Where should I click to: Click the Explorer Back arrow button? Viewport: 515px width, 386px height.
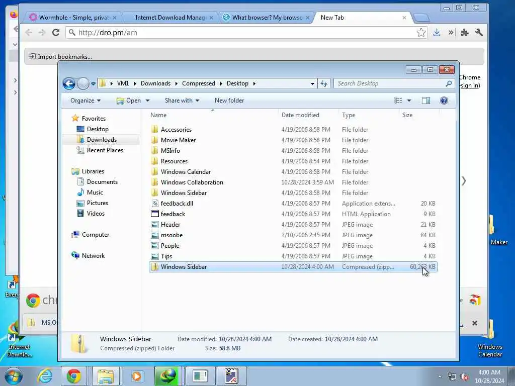(69, 84)
